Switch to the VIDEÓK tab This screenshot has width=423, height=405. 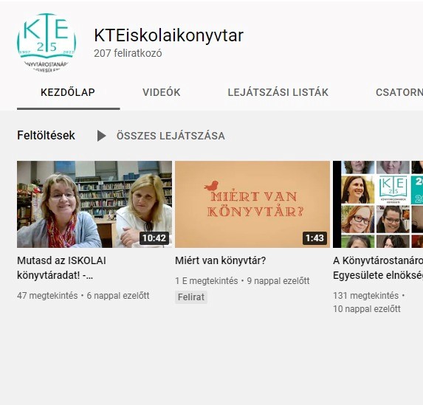point(162,92)
